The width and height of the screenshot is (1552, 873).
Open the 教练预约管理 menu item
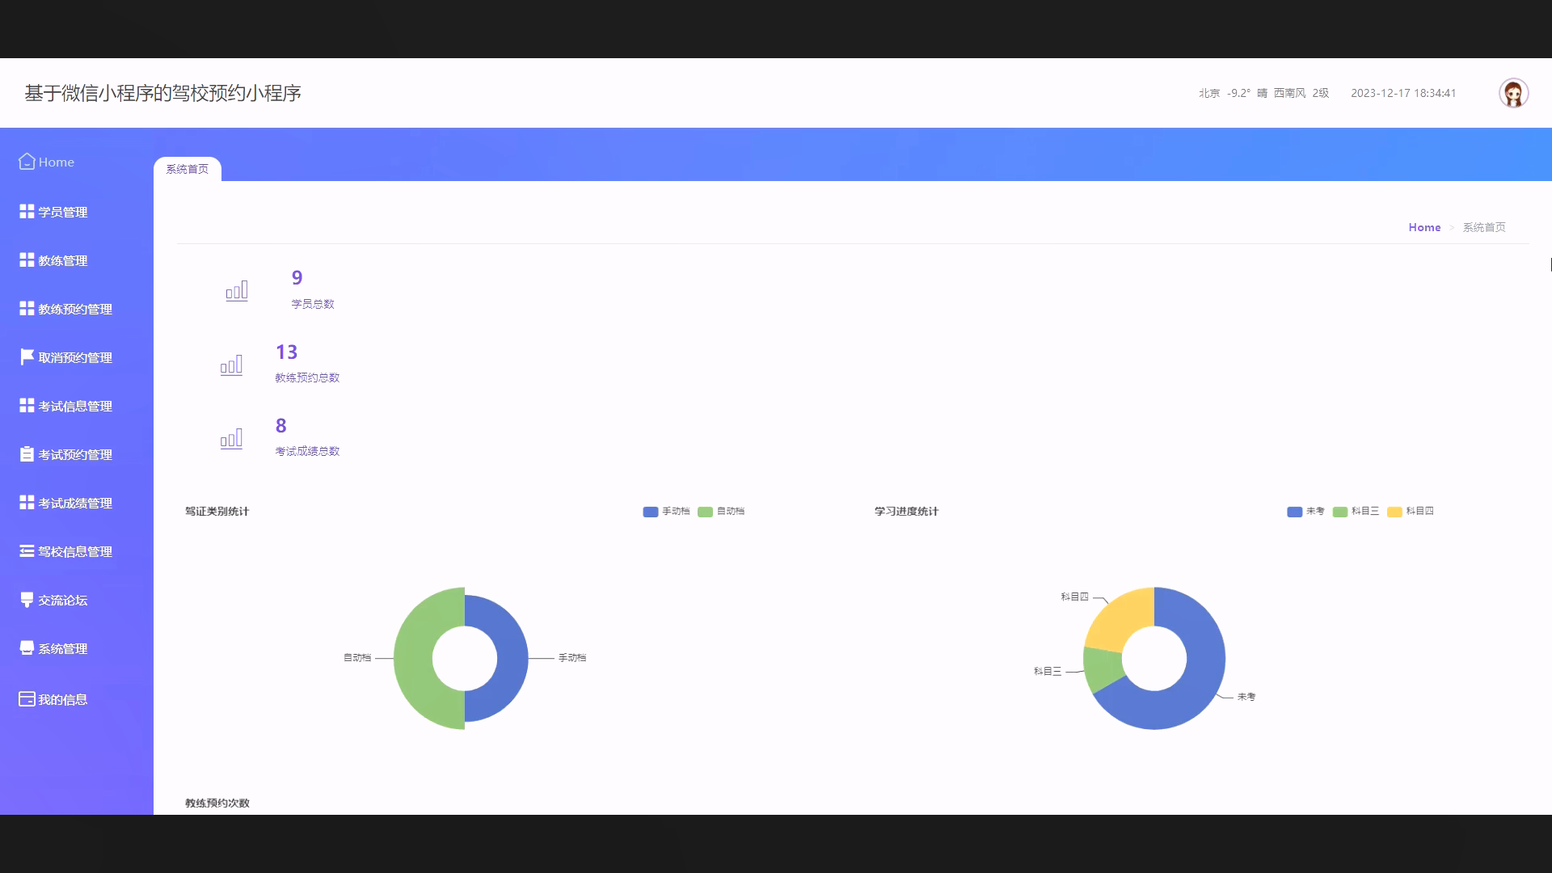pos(74,309)
